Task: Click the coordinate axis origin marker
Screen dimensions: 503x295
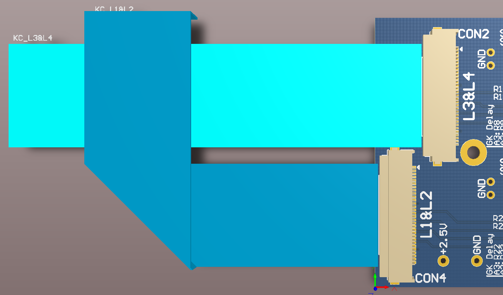Action: tap(375, 288)
